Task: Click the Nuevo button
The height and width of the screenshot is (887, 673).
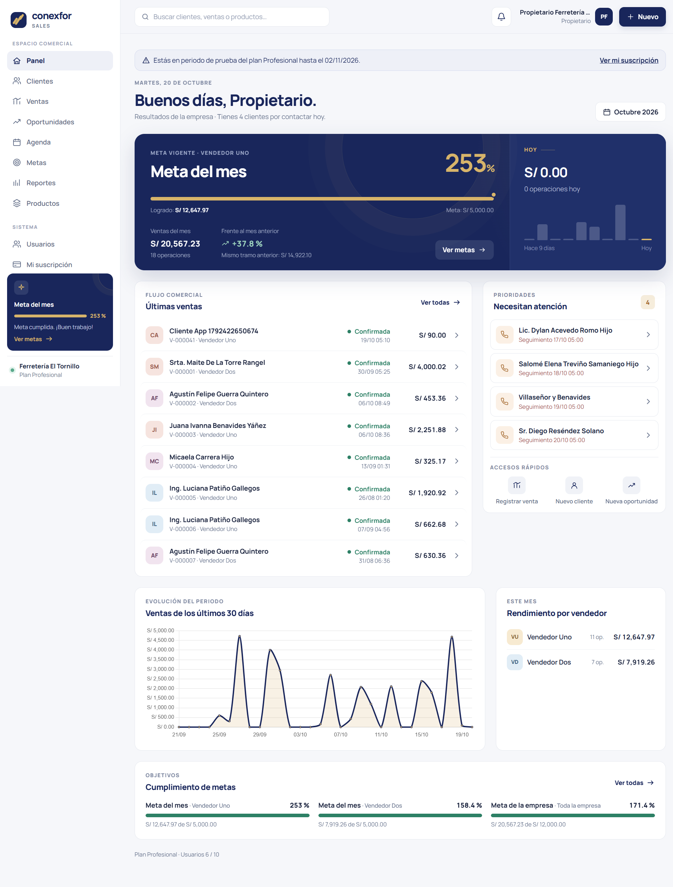Action: click(x=642, y=17)
